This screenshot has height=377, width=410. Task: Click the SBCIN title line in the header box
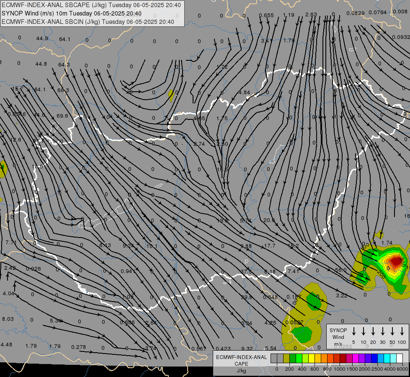88,22
